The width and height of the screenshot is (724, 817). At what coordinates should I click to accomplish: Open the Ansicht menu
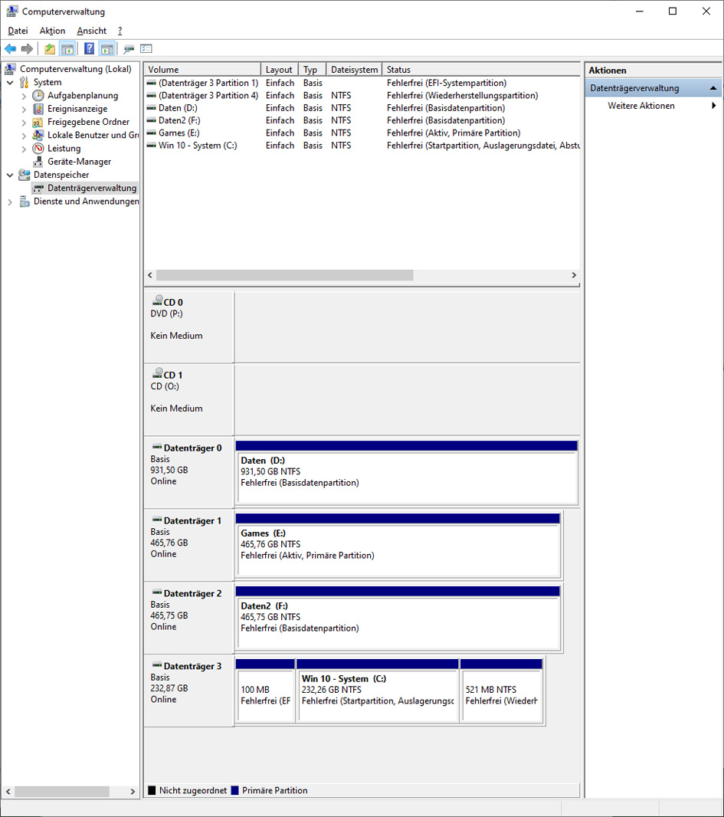92,31
